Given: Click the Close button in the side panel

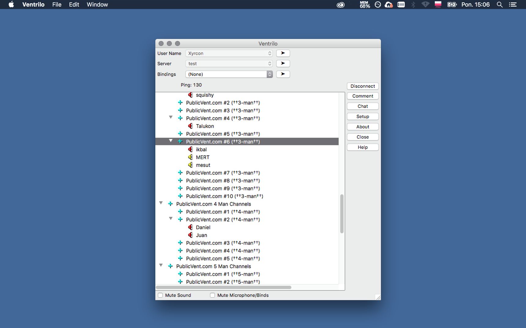Looking at the screenshot, I should click(363, 137).
